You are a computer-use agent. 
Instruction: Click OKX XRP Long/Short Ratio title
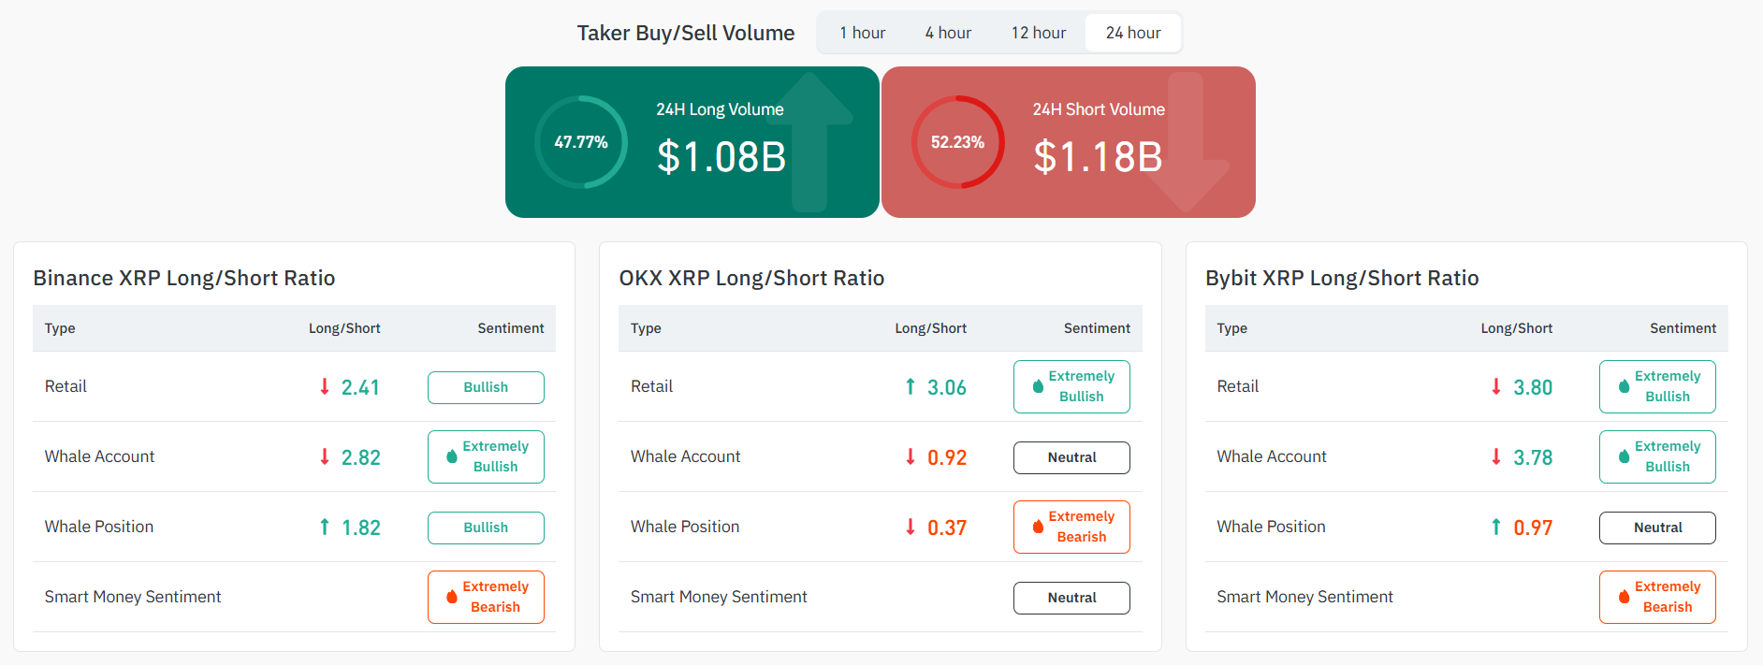click(x=751, y=278)
